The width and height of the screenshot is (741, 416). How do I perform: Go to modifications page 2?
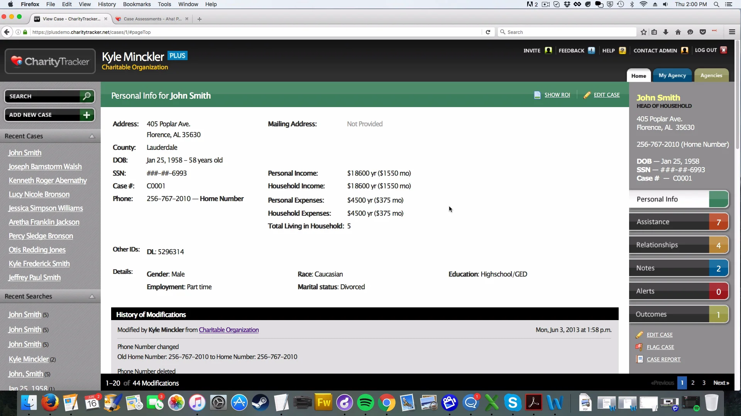coord(693,383)
